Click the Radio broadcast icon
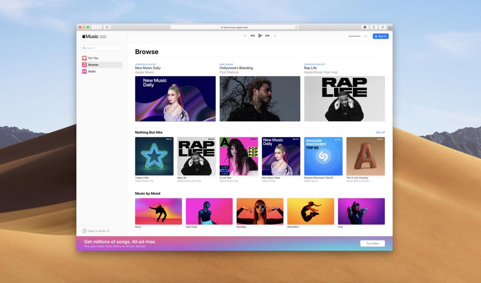 [x=85, y=71]
